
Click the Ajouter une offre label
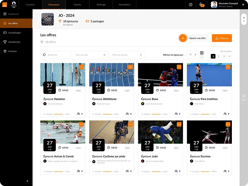197,38
